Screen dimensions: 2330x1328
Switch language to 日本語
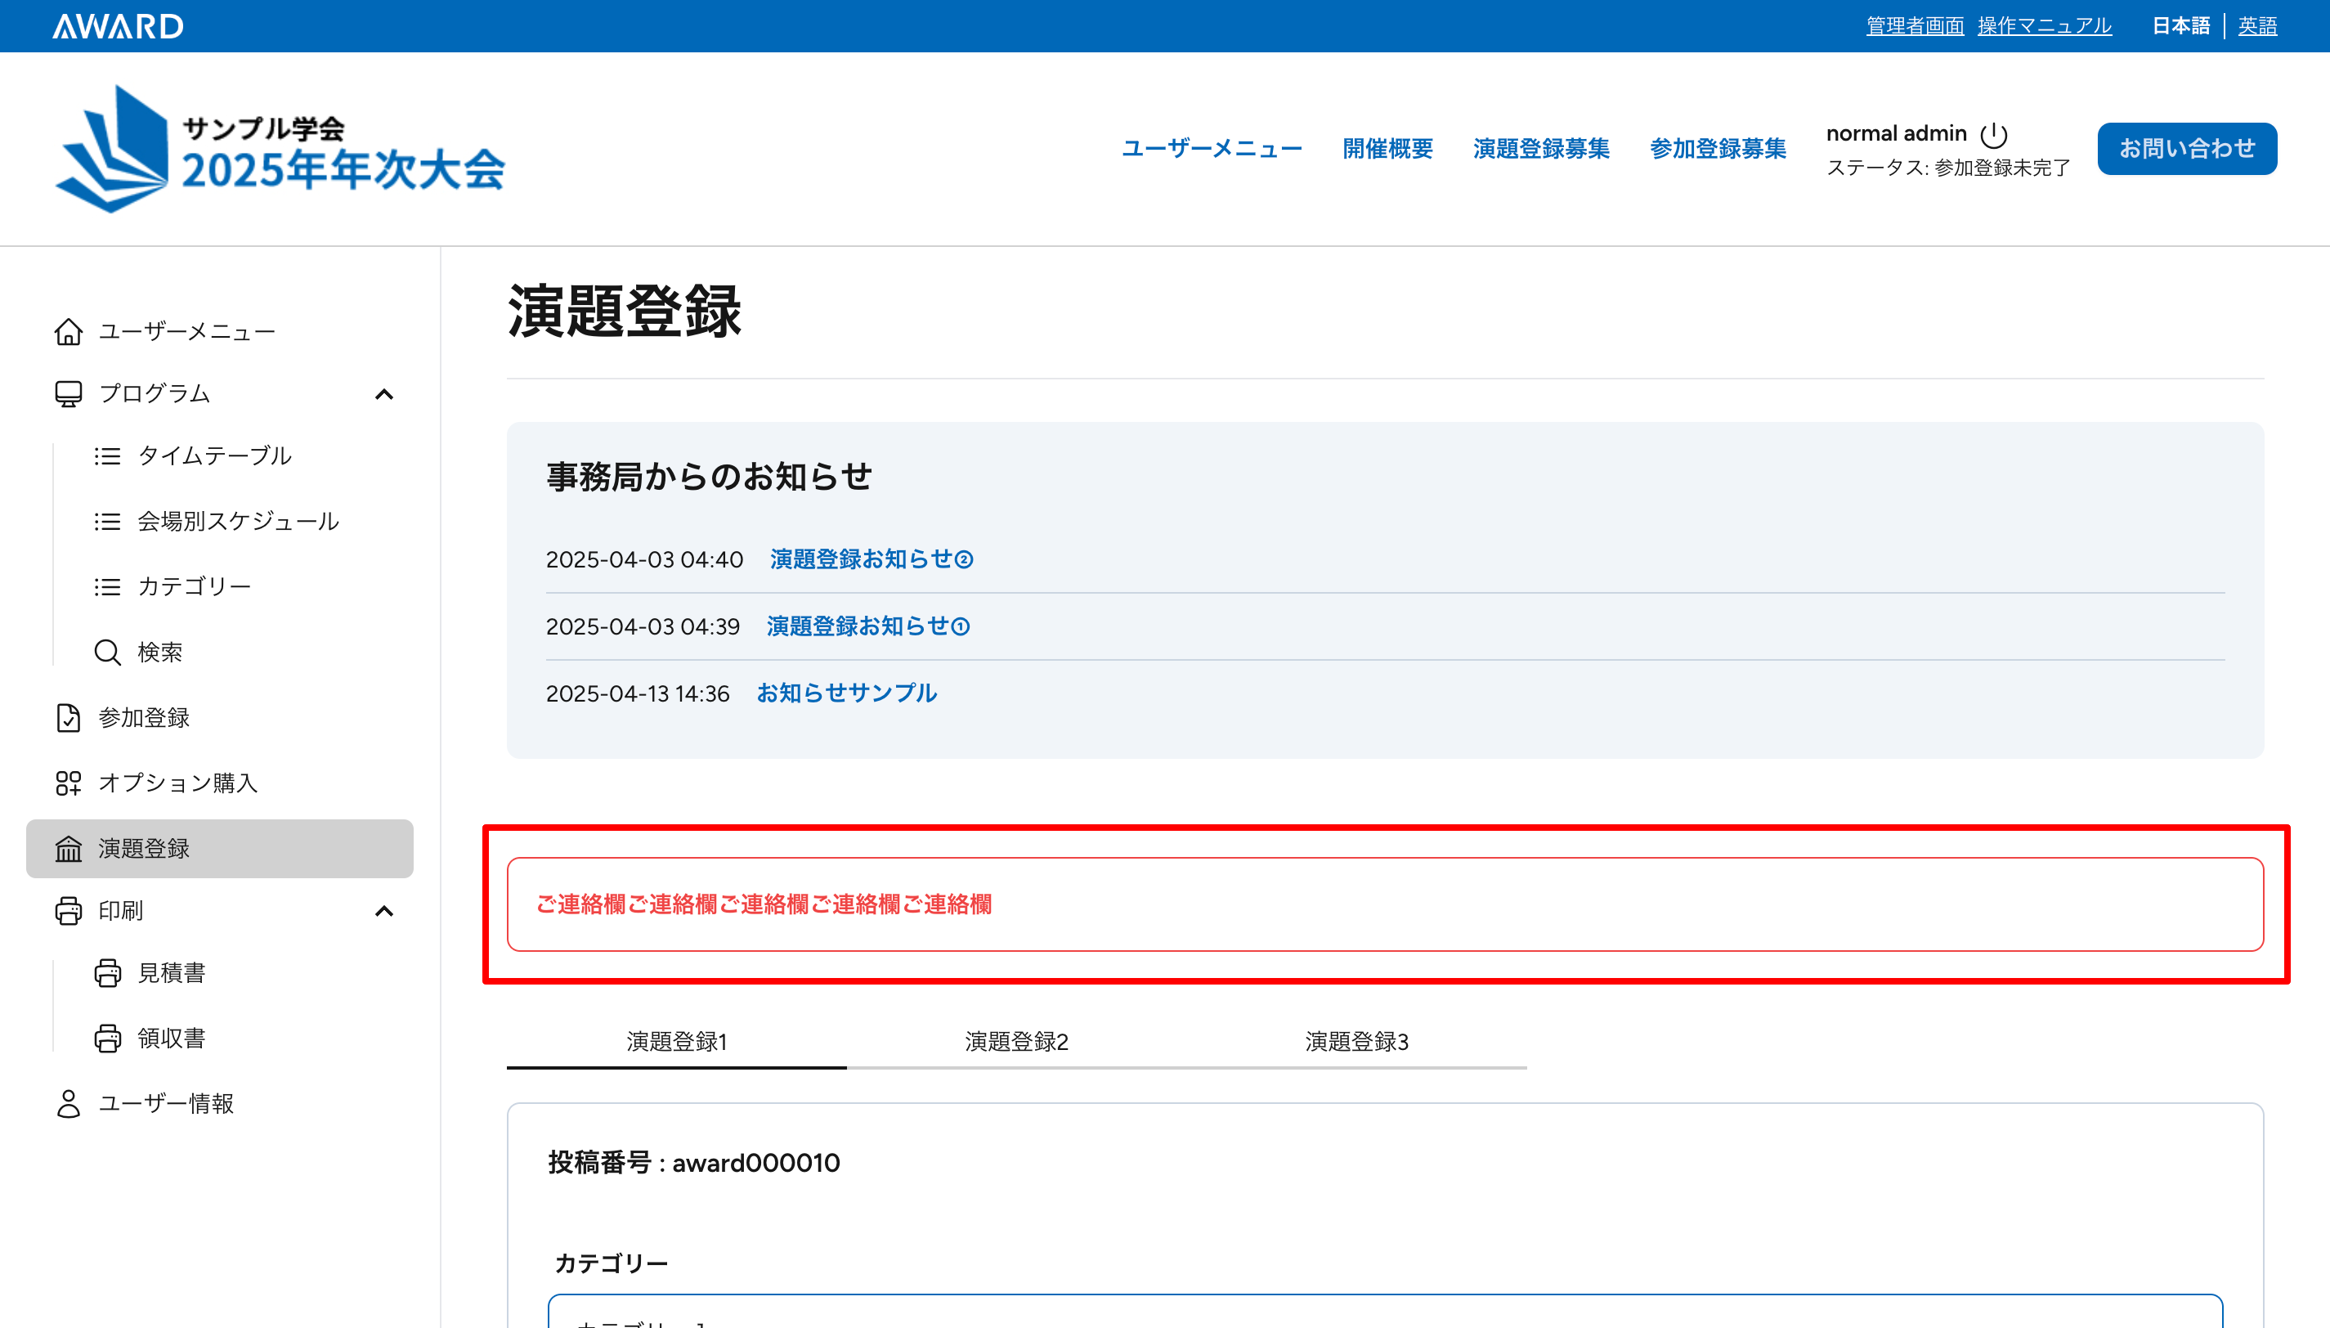point(2180,26)
